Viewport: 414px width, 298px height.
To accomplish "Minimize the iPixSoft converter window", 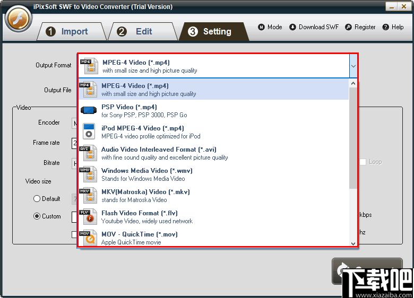I will [x=392, y=6].
